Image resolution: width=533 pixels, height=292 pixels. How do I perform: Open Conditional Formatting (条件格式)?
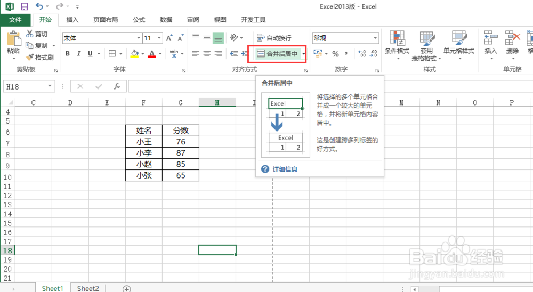click(397, 45)
